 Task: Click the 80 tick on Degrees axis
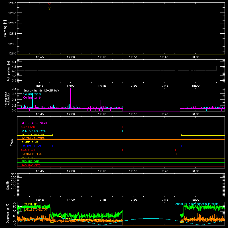pyautogui.click(x=15, y=207)
